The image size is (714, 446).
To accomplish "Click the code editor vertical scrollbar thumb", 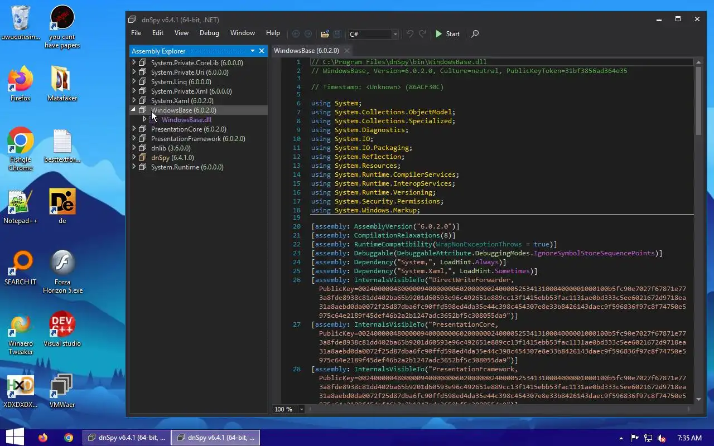I will (x=699, y=100).
